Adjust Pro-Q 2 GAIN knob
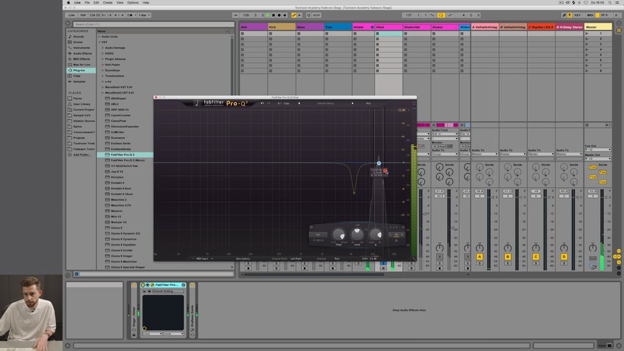Image resolution: width=624 pixels, height=351 pixels. (x=357, y=234)
